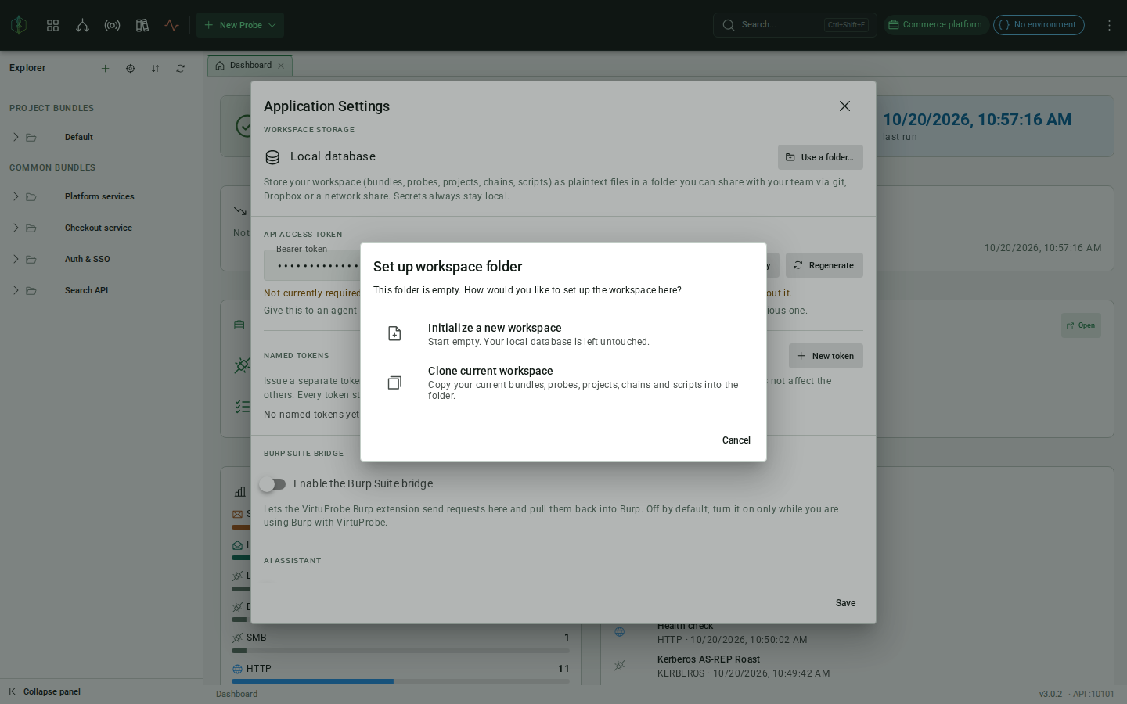Viewport: 1127px width, 704px height.
Task: Click the Use a folder... button
Action: click(x=820, y=157)
